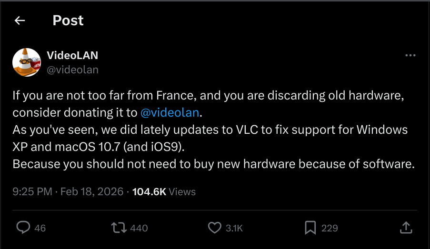Open the @videolan handle under the name
This screenshot has width=430, height=249.
click(73, 70)
